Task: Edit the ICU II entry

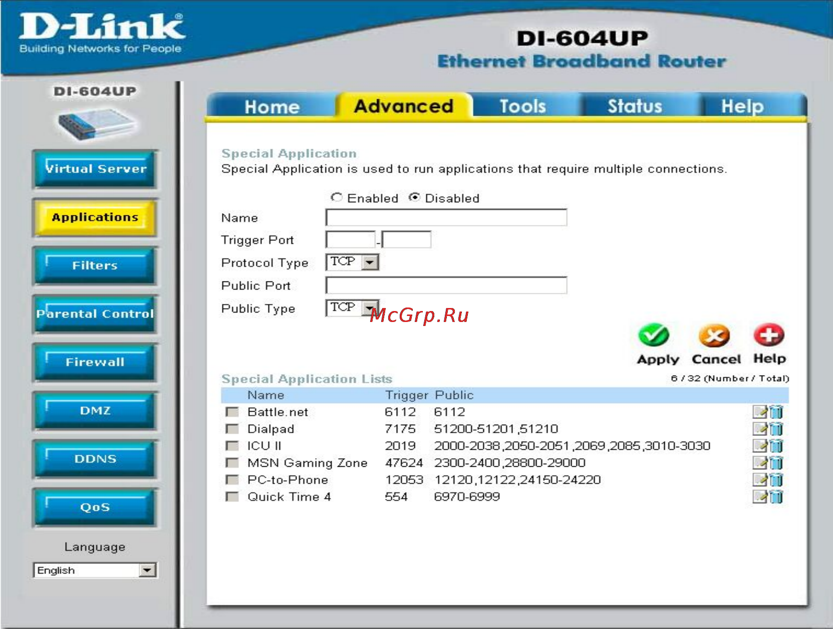Action: point(760,446)
